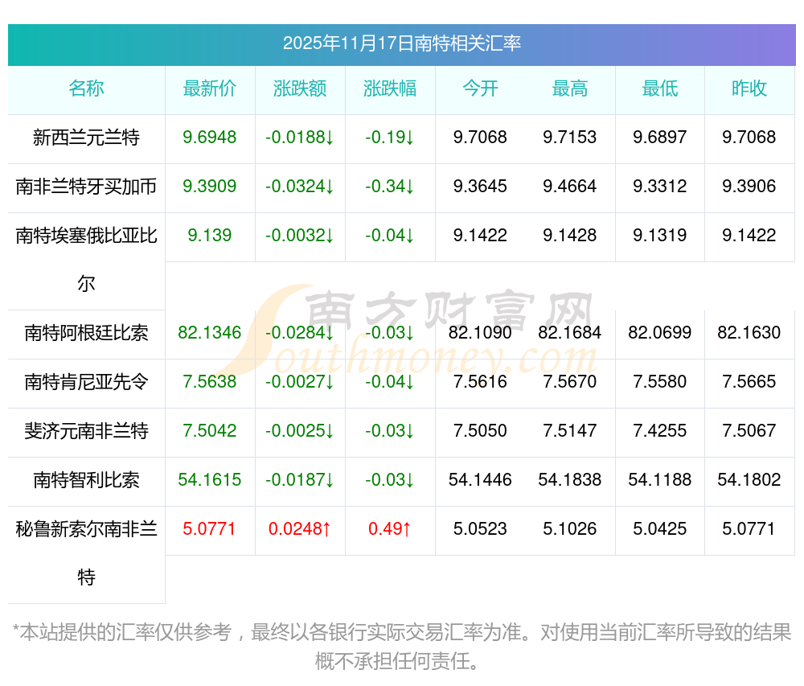
Task: Select the 最高 column header
Action: point(570,88)
